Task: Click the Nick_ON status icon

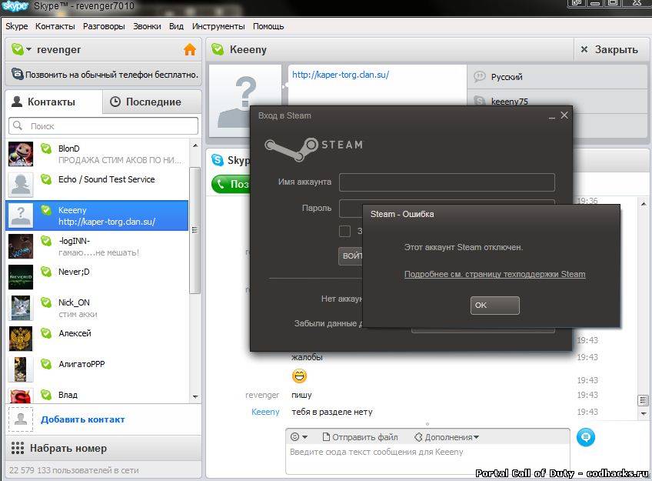Action: coord(45,302)
